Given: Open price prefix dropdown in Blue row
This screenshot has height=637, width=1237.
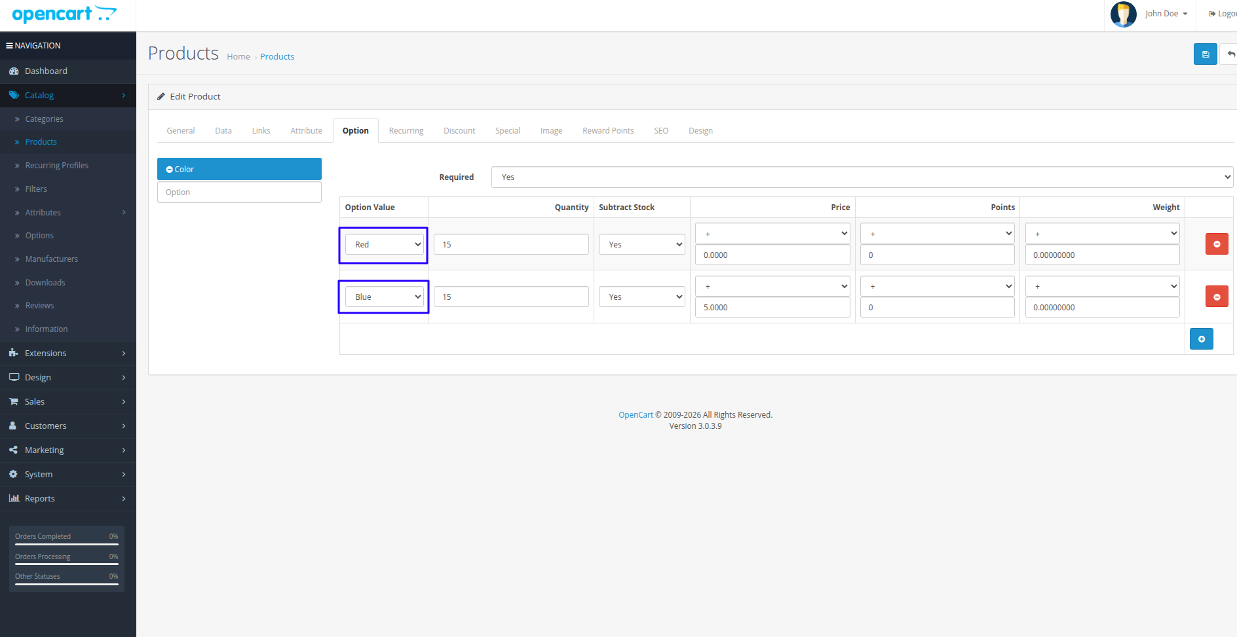Looking at the screenshot, I should pos(772,286).
